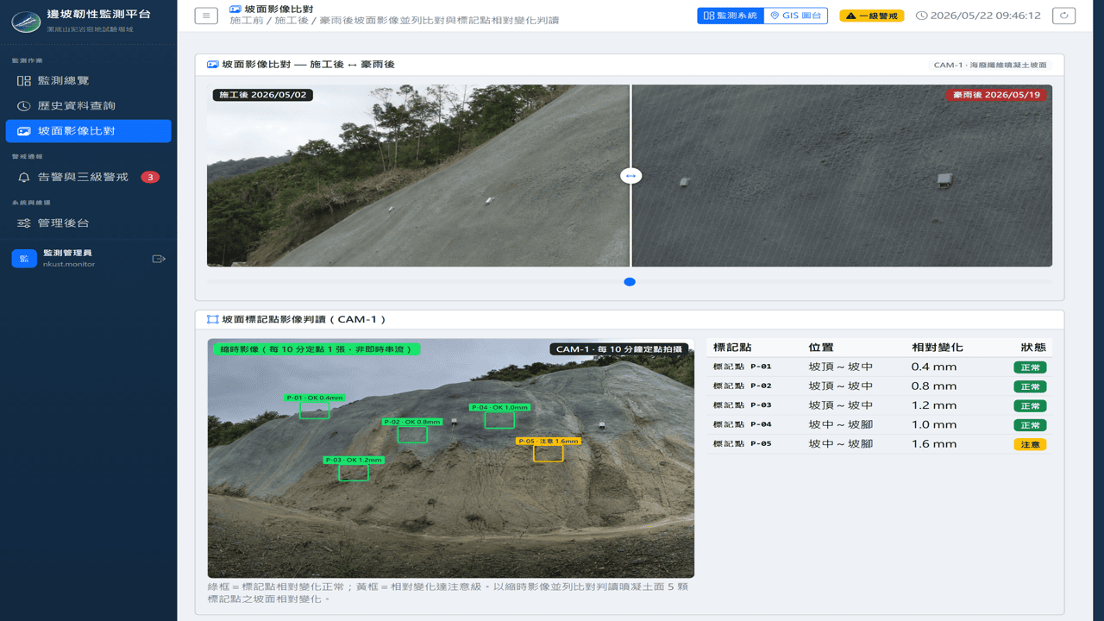Open 歷史資料查詢 page
Screen dimensions: 1104x621
pos(88,106)
